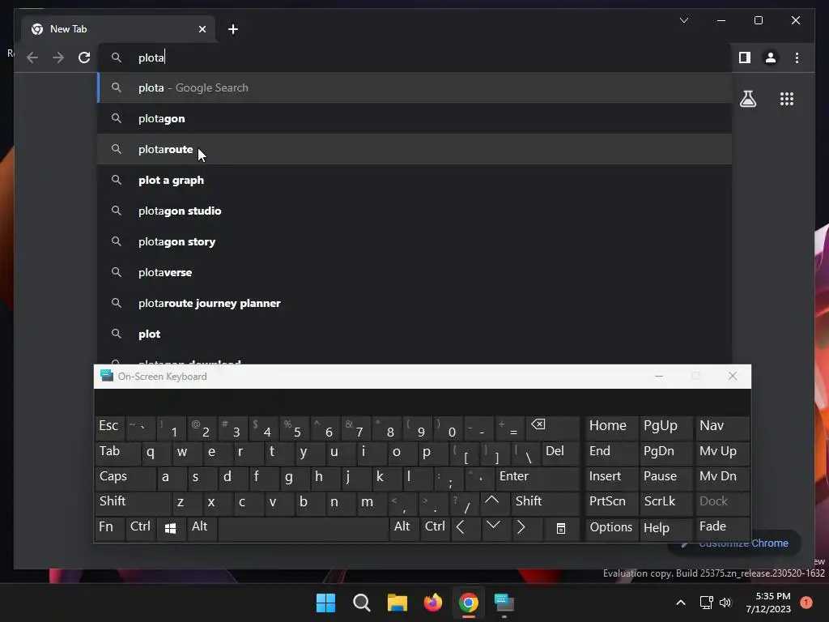Choose the 'plotagon' suggestion

click(x=414, y=118)
